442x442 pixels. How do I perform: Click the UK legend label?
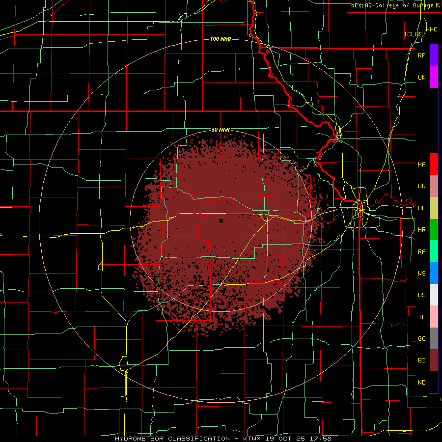coord(421,77)
